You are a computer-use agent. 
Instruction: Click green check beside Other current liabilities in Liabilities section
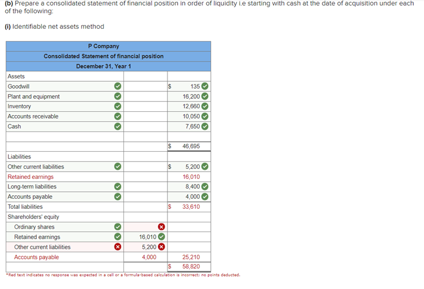[118, 167]
